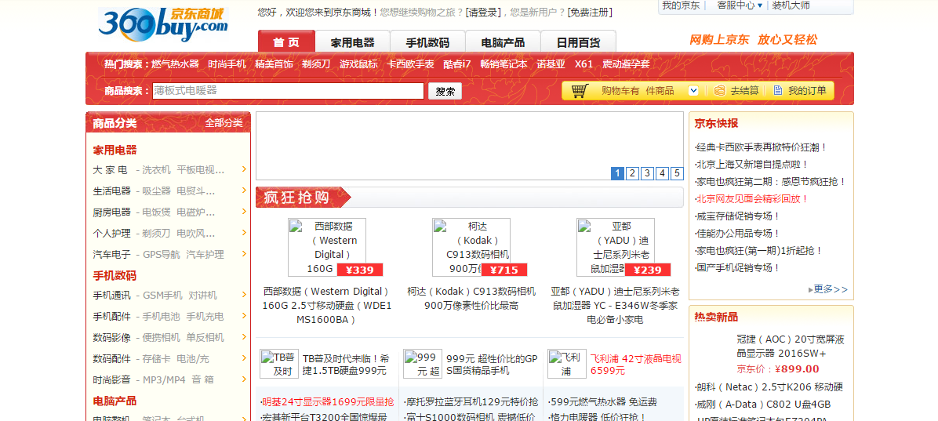The width and height of the screenshot is (938, 421).
Task: Open the 日用百货 tab
Action: pyautogui.click(x=579, y=42)
